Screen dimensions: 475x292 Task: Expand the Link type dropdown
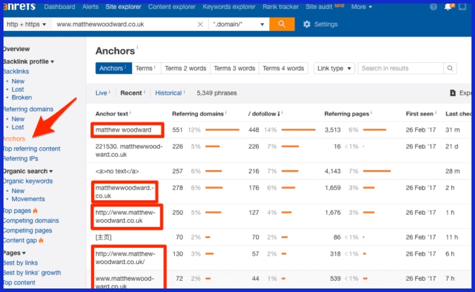point(333,69)
